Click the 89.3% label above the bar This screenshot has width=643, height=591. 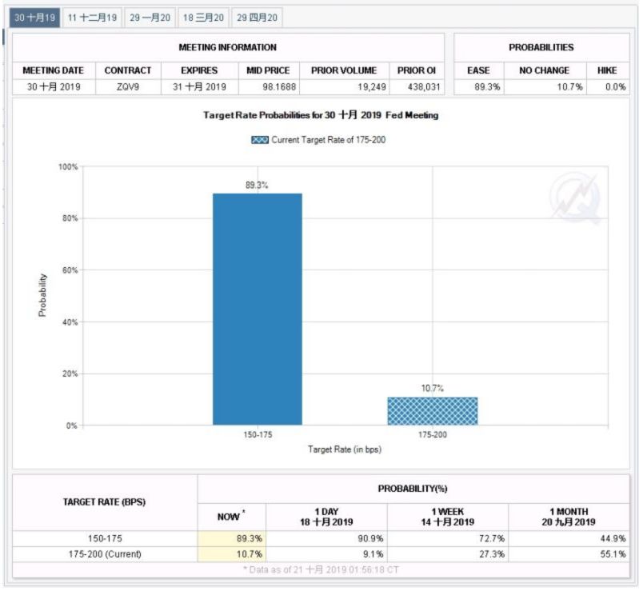257,186
